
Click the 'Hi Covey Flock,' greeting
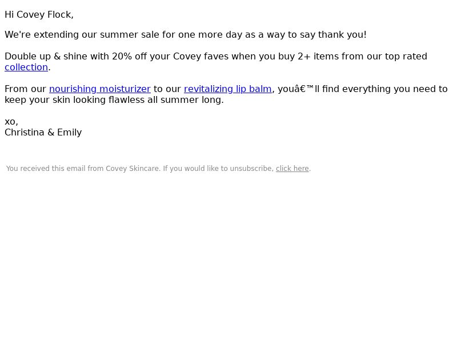click(39, 15)
